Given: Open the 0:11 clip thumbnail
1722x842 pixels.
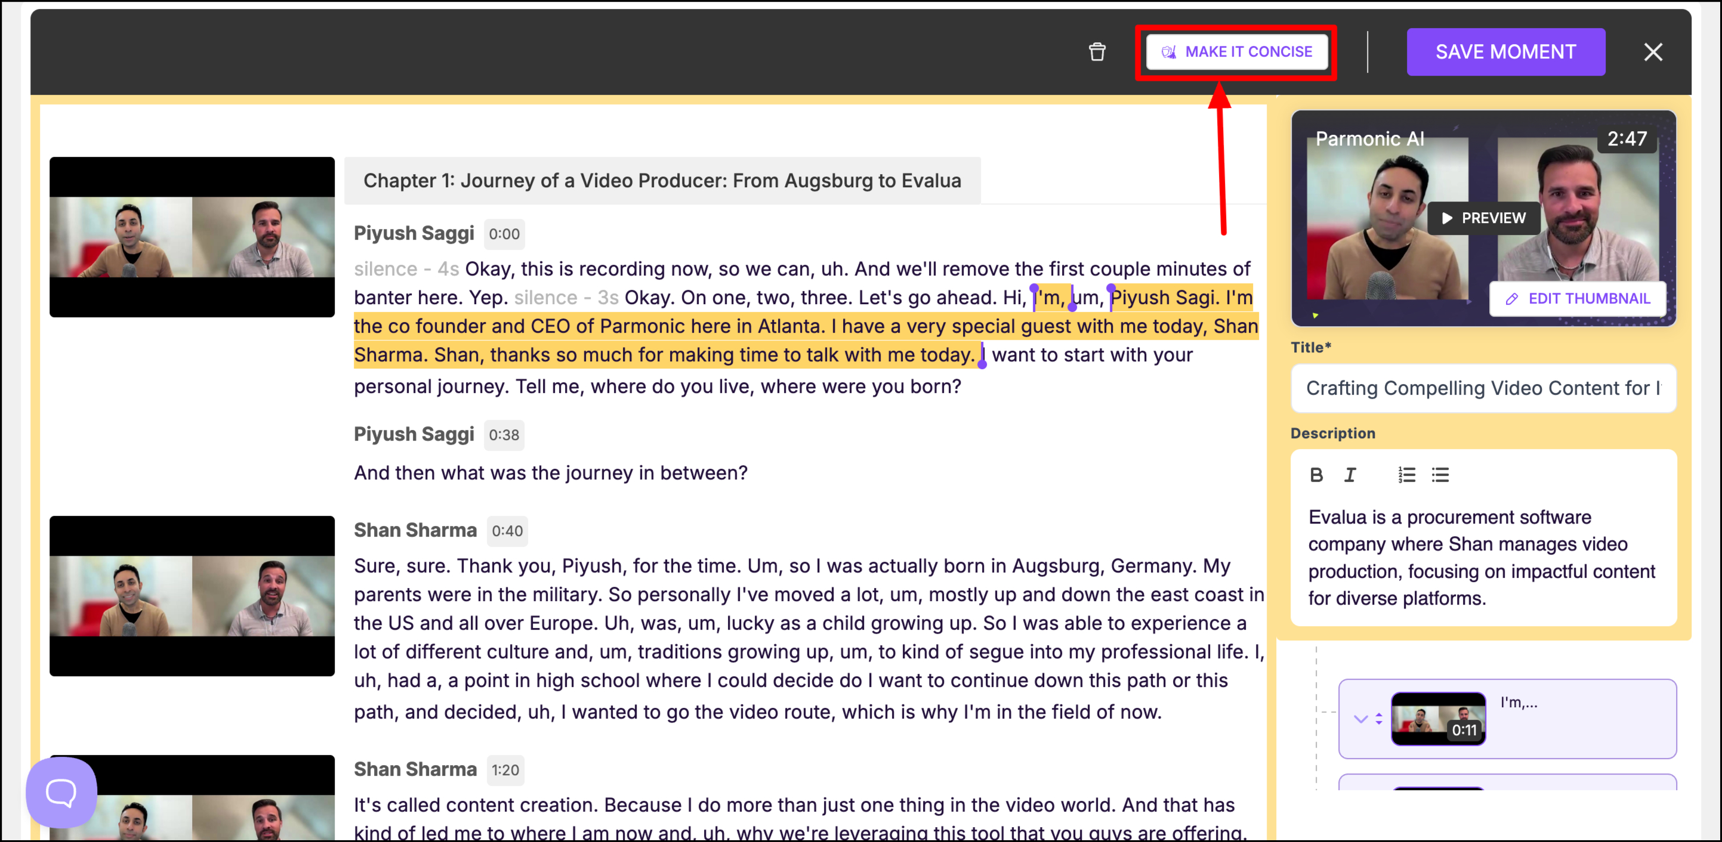Looking at the screenshot, I should pos(1438,719).
